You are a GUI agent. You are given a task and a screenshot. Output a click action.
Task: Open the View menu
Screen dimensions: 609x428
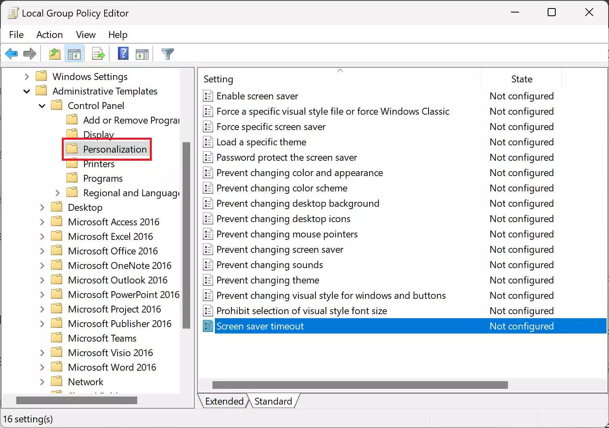(85, 35)
